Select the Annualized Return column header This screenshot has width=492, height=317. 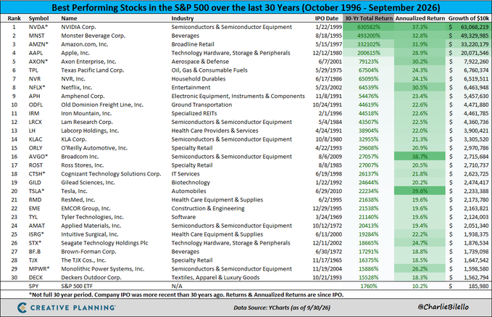pyautogui.click(x=420, y=18)
